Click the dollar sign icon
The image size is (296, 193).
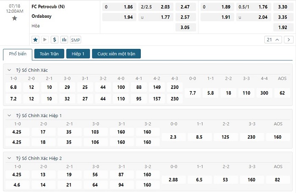pyautogui.click(x=55, y=40)
